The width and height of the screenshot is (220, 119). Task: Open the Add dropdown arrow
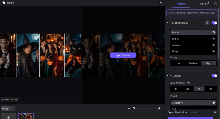[12, 109]
